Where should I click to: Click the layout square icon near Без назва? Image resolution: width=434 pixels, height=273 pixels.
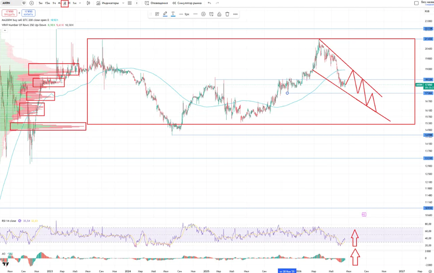tap(416, 3)
